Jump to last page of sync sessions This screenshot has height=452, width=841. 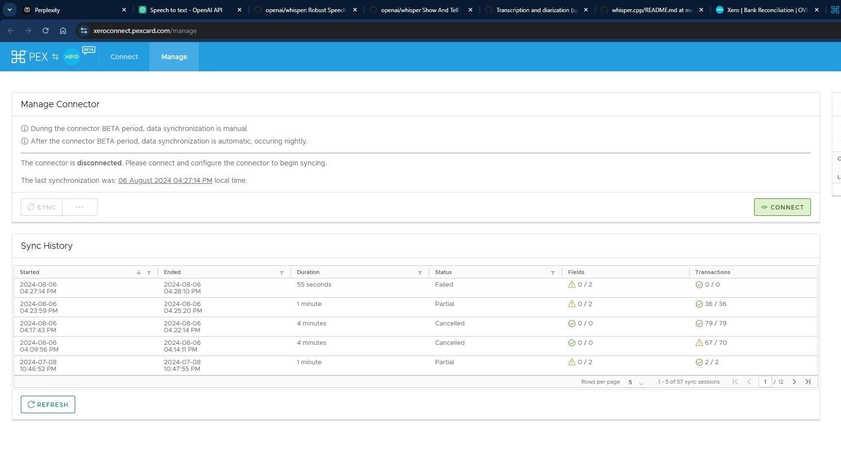[x=808, y=382]
